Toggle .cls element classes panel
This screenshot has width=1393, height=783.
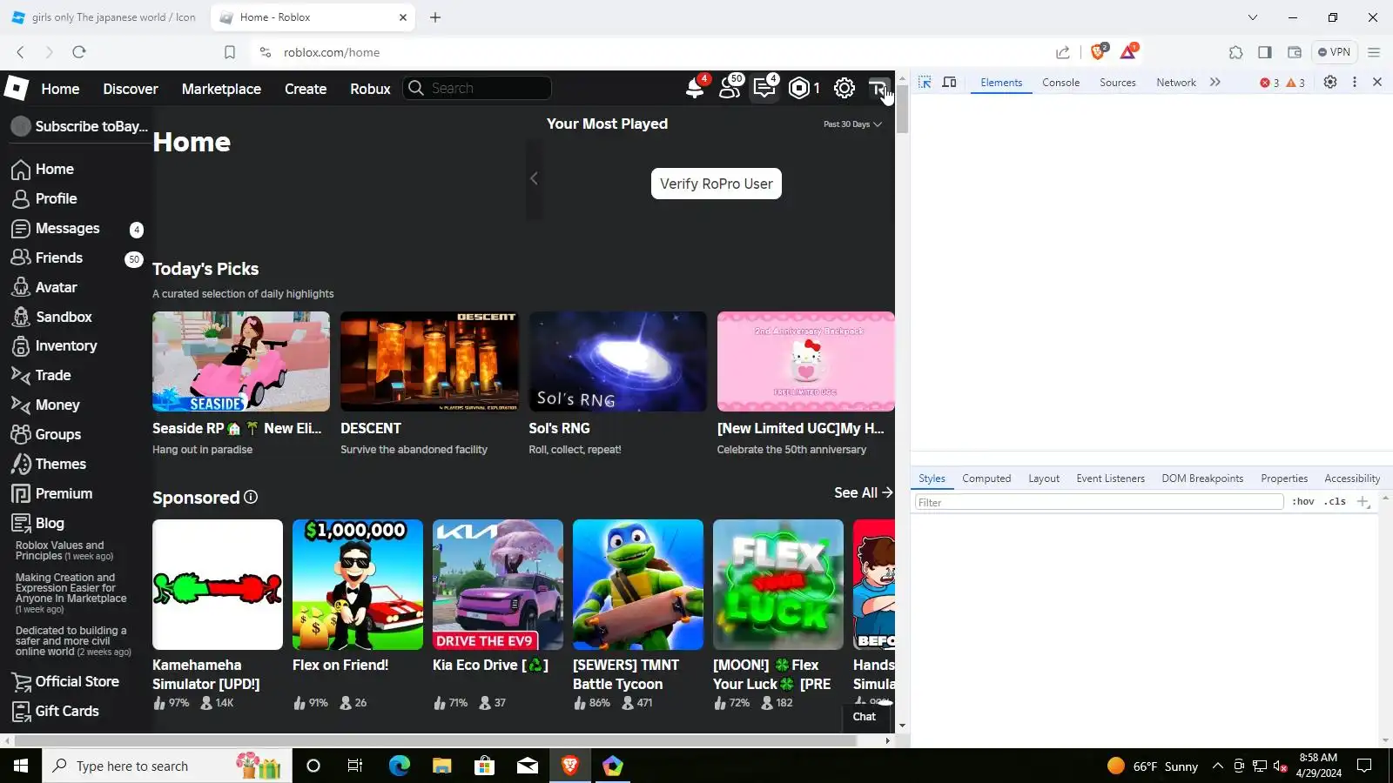tap(1336, 502)
